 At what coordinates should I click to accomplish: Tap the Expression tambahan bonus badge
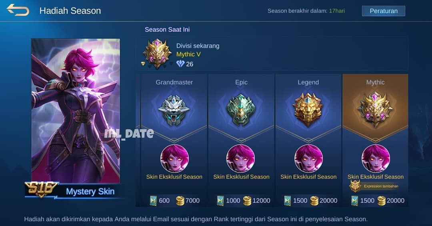(374, 186)
